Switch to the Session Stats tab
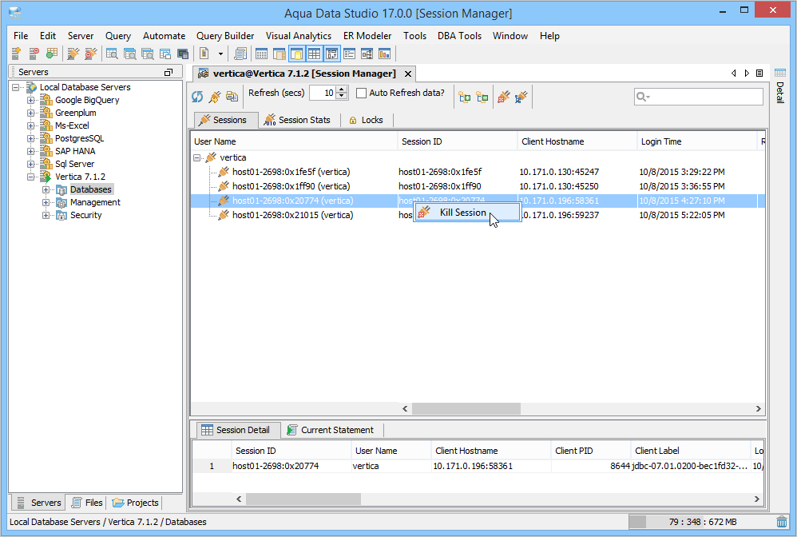 [x=297, y=120]
